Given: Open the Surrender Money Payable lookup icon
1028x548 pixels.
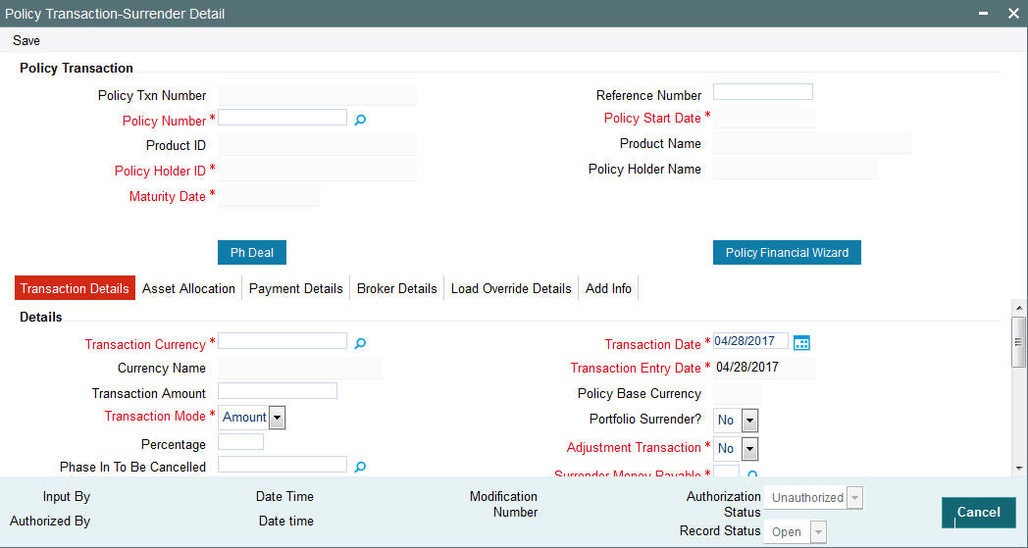Looking at the screenshot, I should (753, 473).
